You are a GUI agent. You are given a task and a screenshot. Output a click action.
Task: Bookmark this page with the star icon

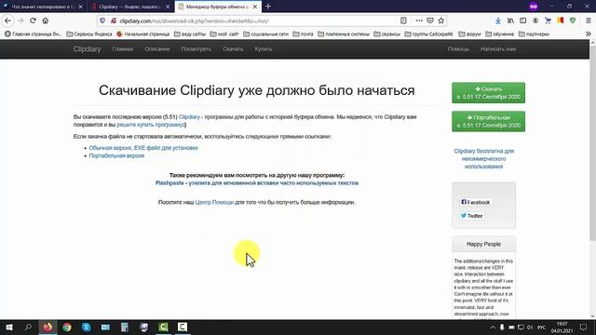click(x=440, y=20)
